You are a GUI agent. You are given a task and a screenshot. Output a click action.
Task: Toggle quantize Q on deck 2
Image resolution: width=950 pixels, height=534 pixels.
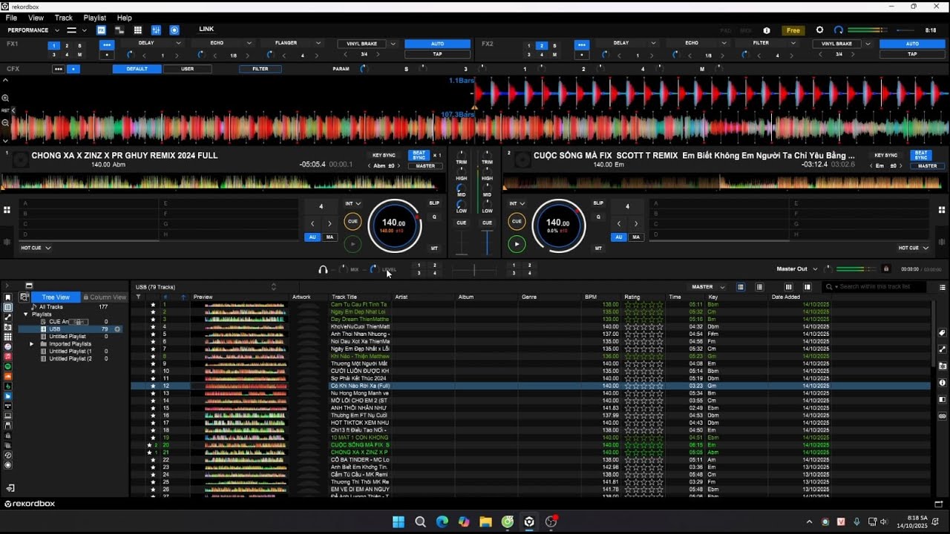coord(598,217)
